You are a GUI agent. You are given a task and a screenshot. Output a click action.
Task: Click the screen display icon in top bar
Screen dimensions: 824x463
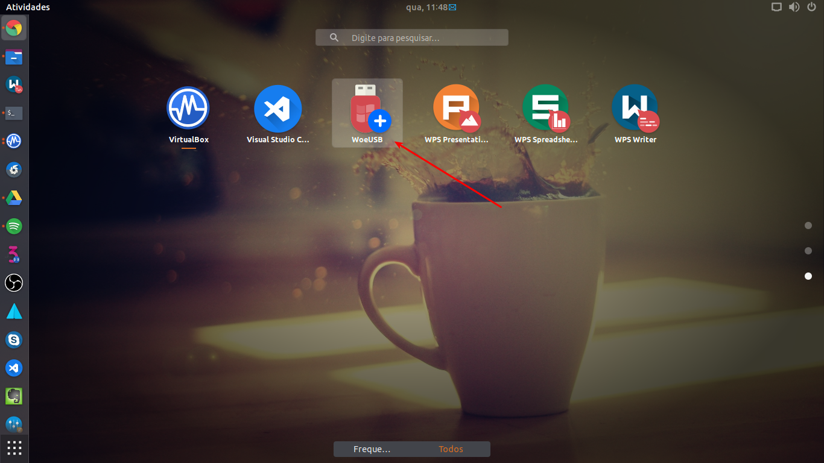coord(777,7)
